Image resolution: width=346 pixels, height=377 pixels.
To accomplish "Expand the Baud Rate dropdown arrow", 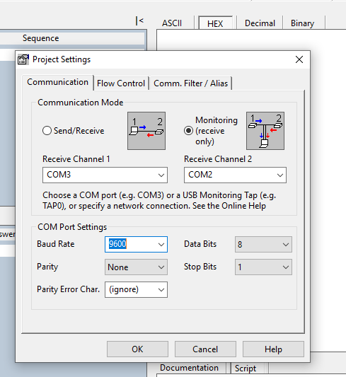I will coord(161,245).
